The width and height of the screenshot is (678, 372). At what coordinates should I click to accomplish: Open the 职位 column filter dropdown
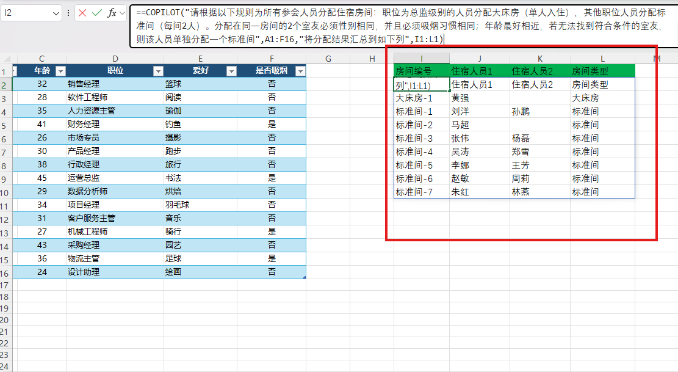159,71
